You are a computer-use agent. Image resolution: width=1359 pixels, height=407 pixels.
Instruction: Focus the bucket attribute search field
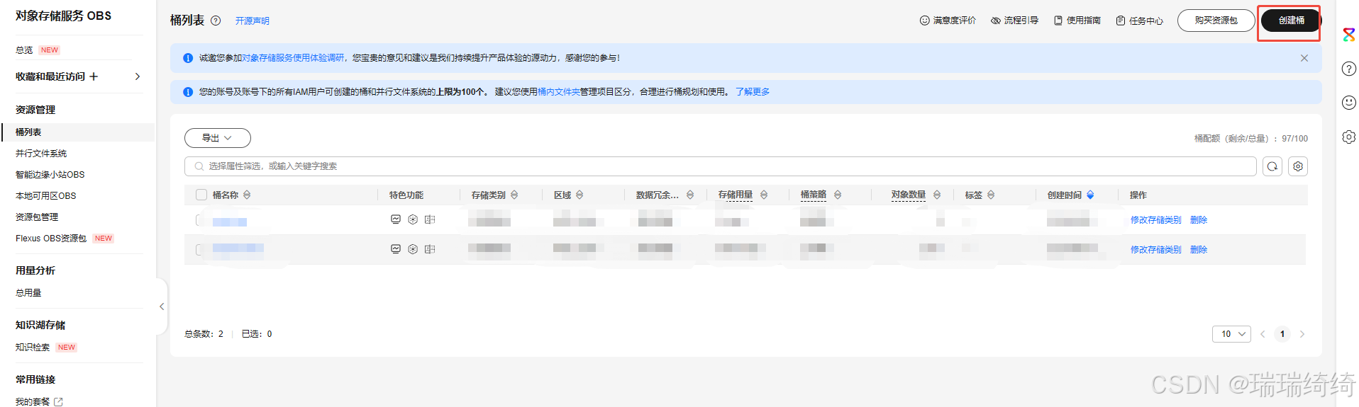click(720, 166)
